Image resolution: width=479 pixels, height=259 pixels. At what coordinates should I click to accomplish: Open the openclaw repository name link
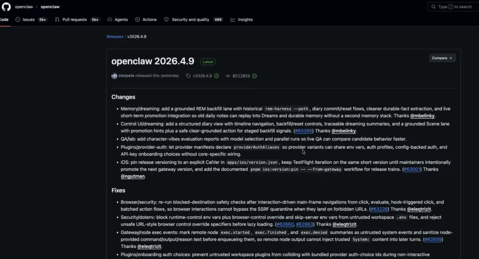[x=50, y=7]
